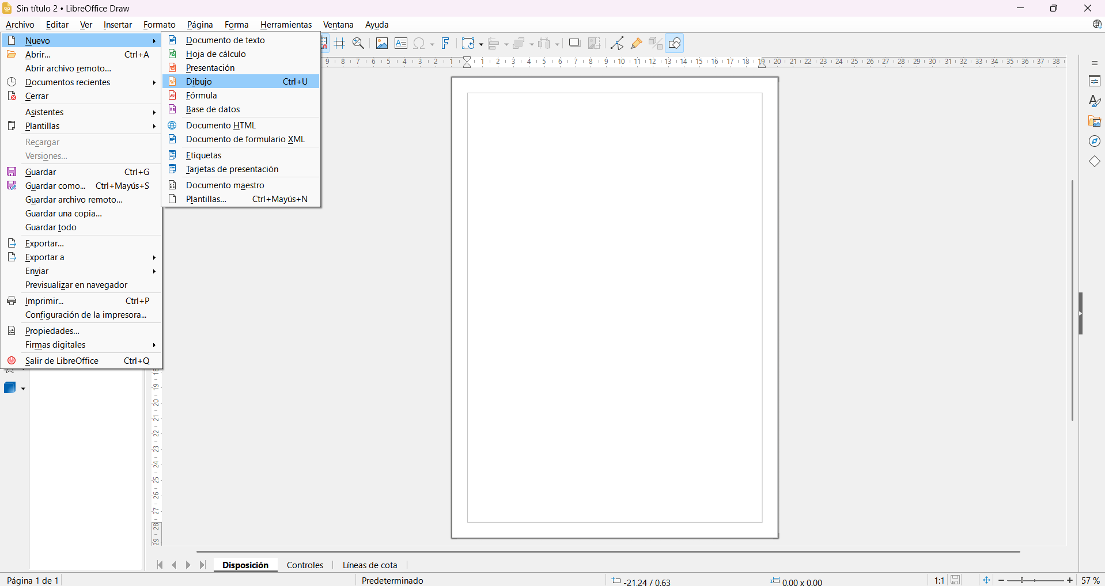Open the Navigator sidebar icon
The width and height of the screenshot is (1105, 586).
(1095, 142)
